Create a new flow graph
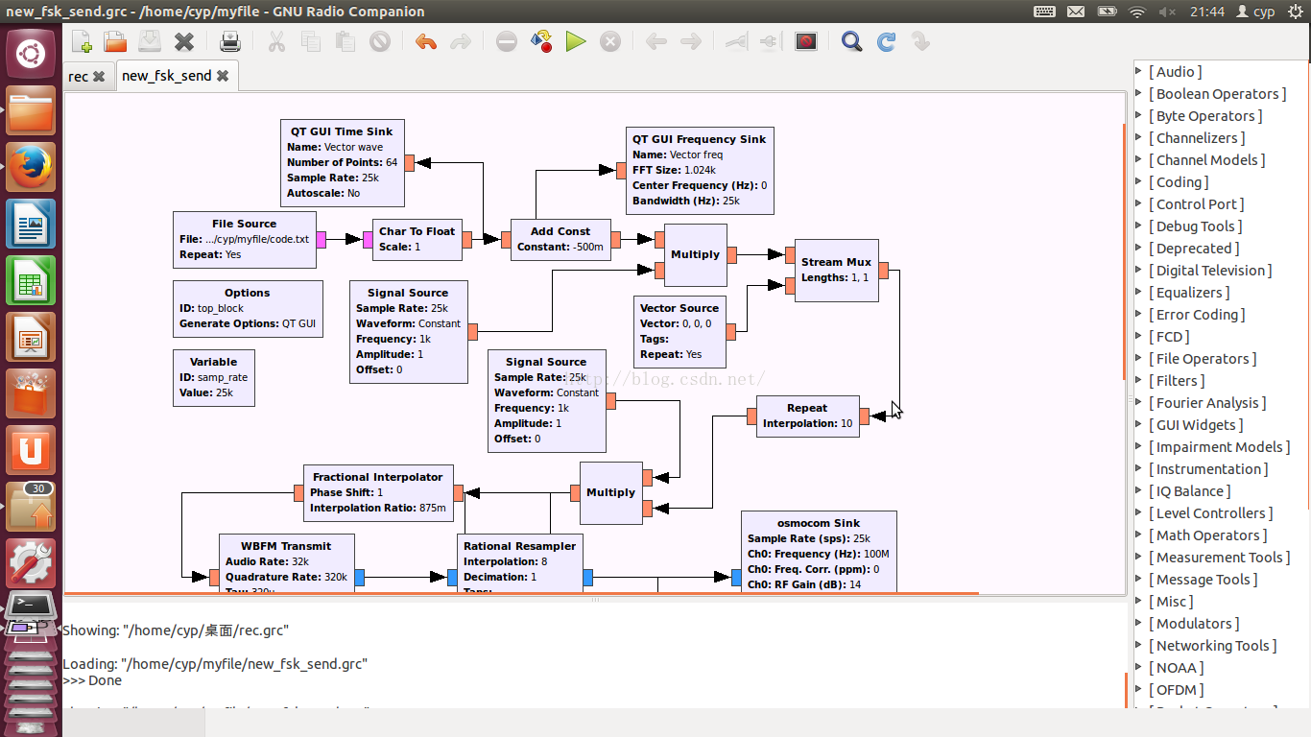Screen dimensions: 1311x737 (x=82, y=41)
